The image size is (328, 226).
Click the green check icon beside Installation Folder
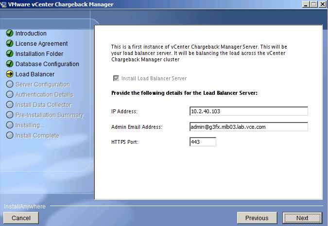[10, 53]
